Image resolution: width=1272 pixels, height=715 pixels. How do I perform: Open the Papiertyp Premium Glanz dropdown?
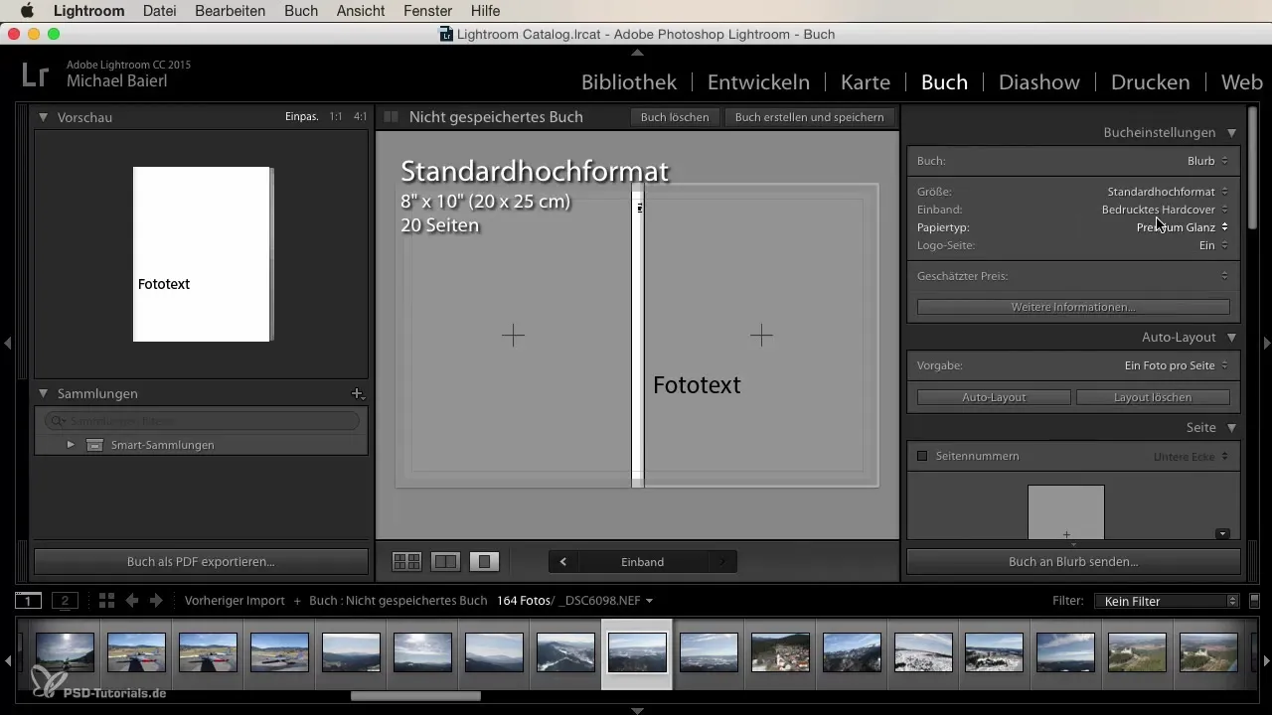point(1183,227)
